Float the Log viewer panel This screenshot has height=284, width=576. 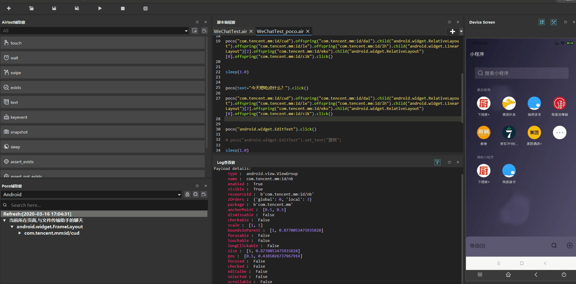449,162
